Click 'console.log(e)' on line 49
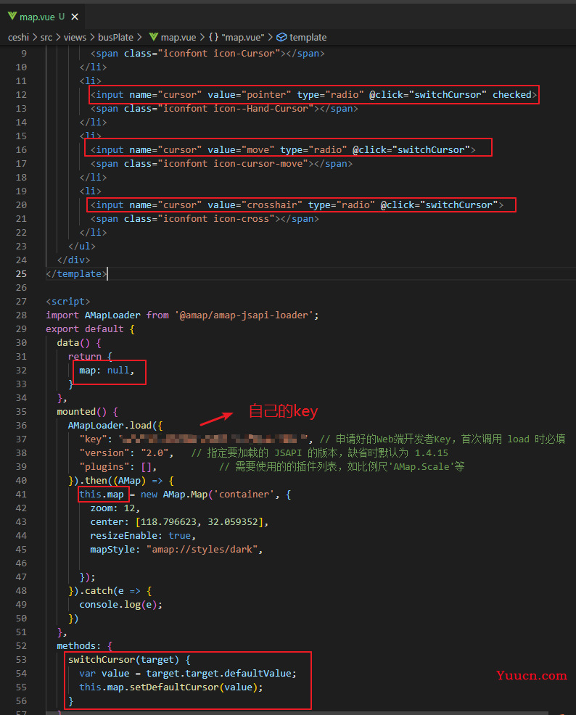The height and width of the screenshot is (715, 576). (x=118, y=604)
